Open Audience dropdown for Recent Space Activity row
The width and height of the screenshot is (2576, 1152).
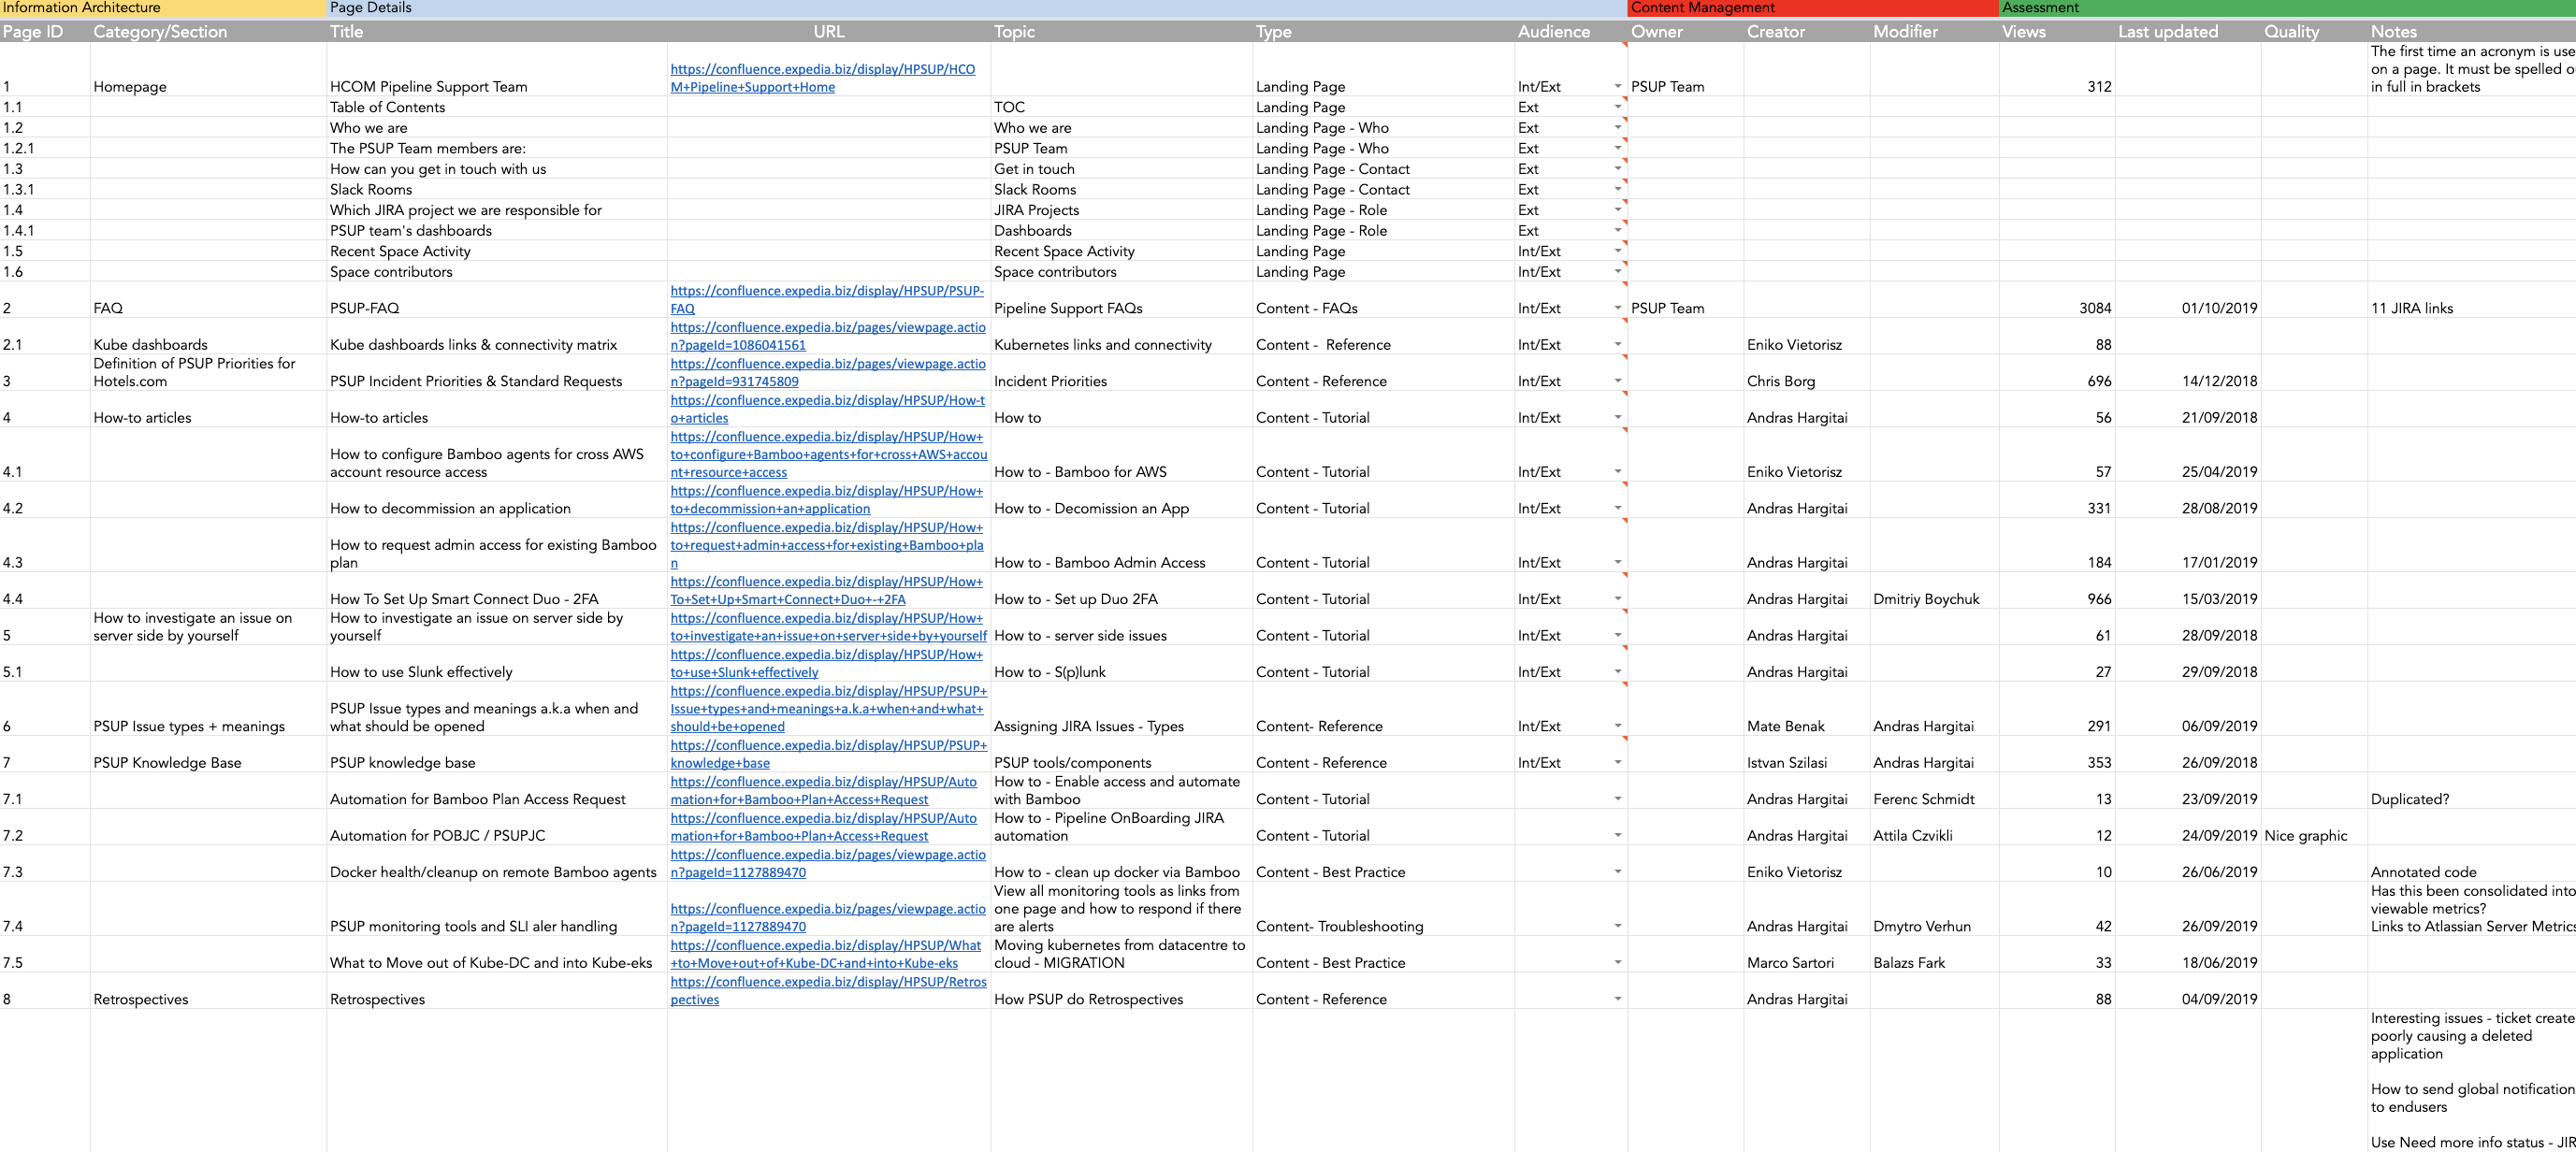click(x=1617, y=251)
